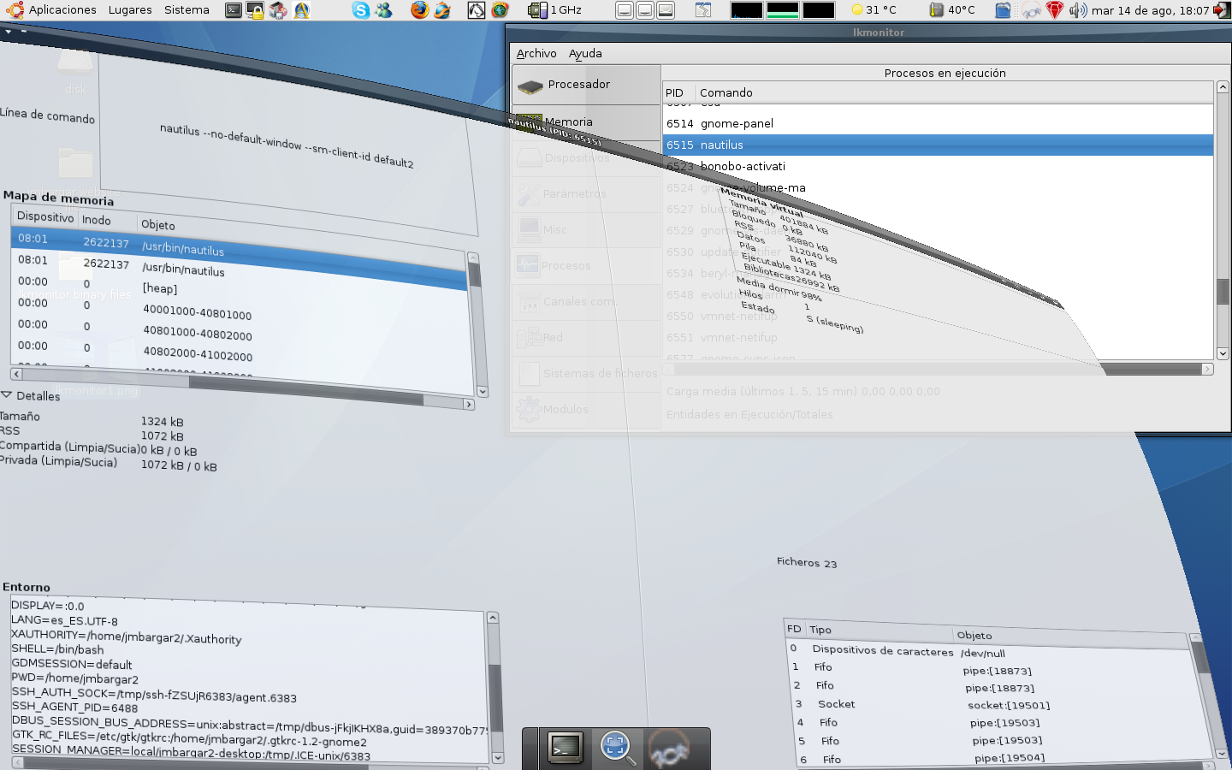Launch terminal from the top panel
The height and width of the screenshot is (770, 1232).
[x=234, y=10]
